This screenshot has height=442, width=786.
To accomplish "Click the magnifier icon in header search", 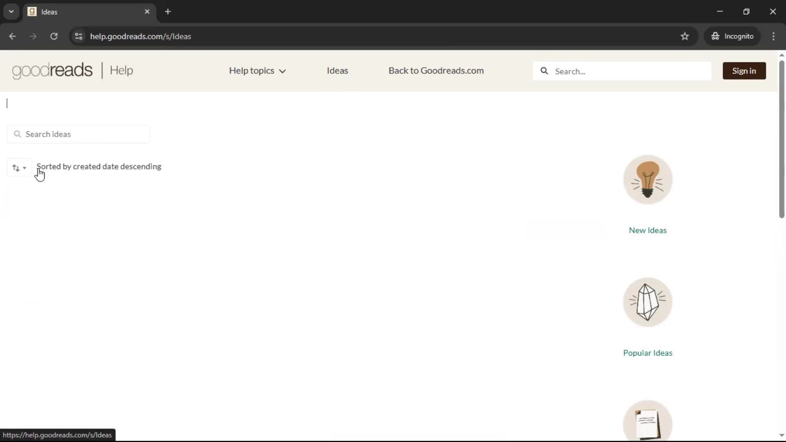I will tap(544, 71).
